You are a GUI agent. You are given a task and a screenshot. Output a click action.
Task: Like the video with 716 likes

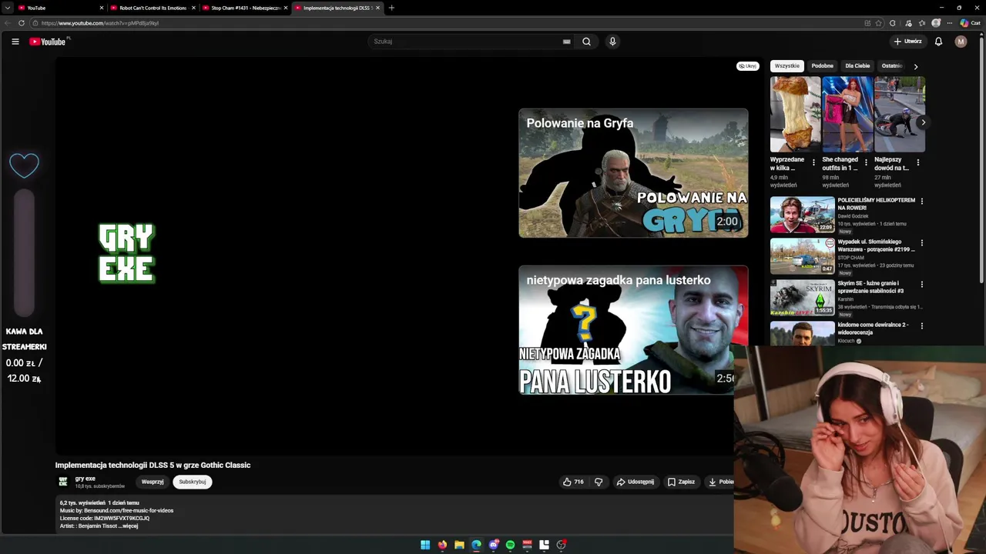tap(573, 482)
